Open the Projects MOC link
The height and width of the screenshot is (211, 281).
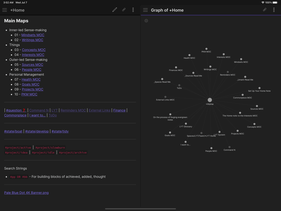coord(33,89)
